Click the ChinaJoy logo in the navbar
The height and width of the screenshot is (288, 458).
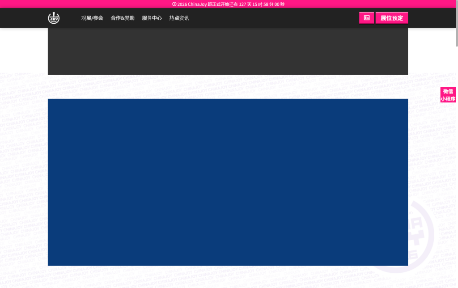pos(54,18)
